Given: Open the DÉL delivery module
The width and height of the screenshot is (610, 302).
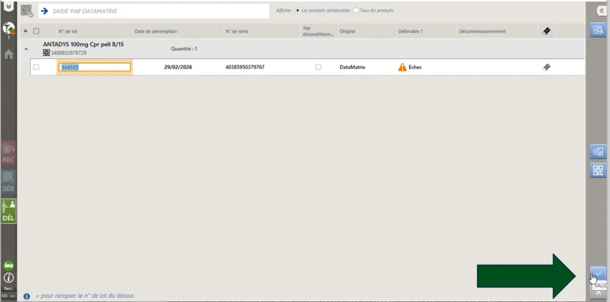Looking at the screenshot, I should [x=8, y=211].
